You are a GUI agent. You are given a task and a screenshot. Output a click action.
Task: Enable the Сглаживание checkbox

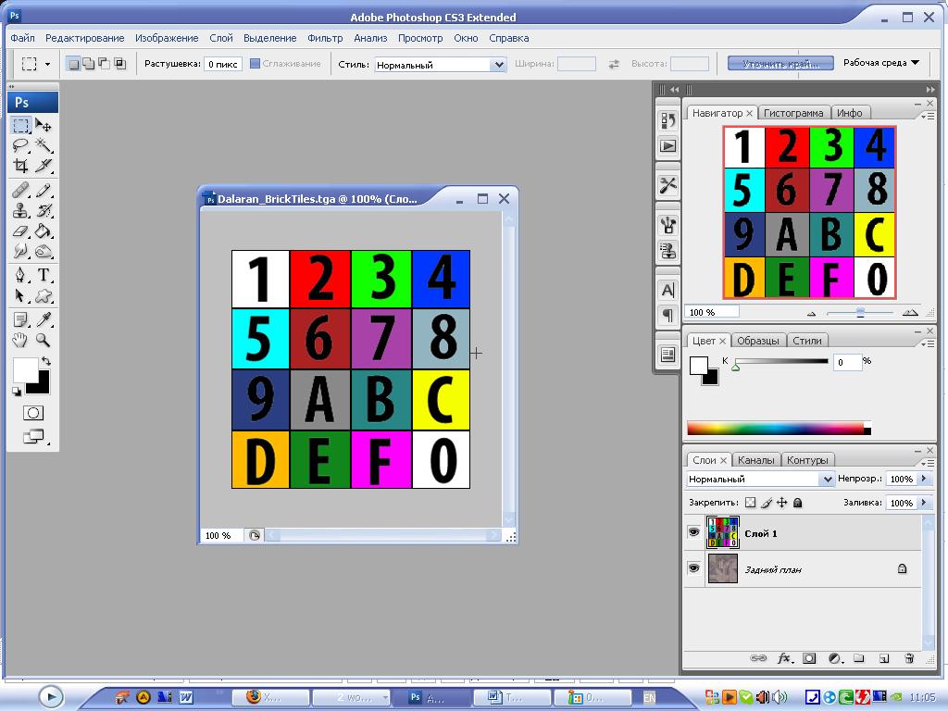point(256,64)
